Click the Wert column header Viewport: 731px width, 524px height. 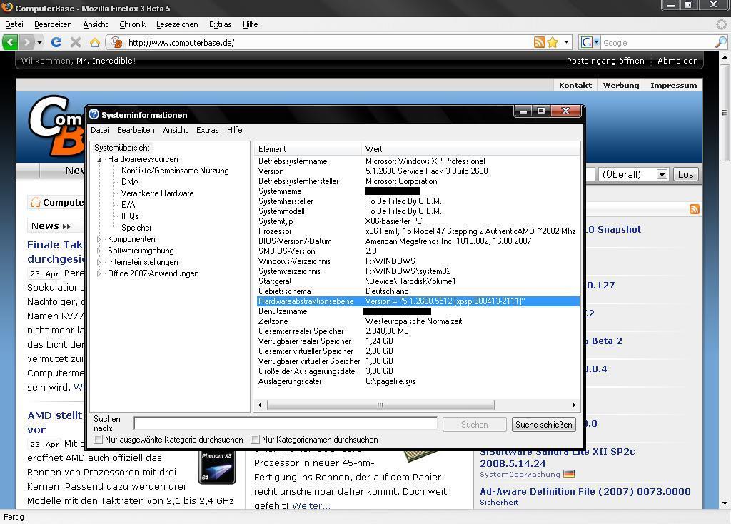[x=470, y=149]
